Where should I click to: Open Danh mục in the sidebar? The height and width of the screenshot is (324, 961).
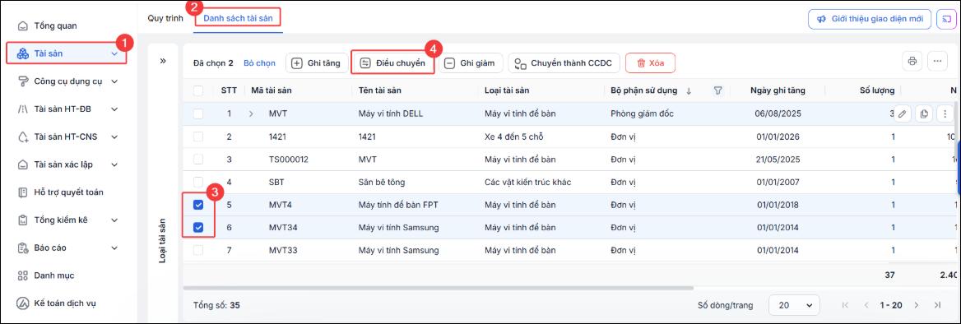(x=54, y=275)
